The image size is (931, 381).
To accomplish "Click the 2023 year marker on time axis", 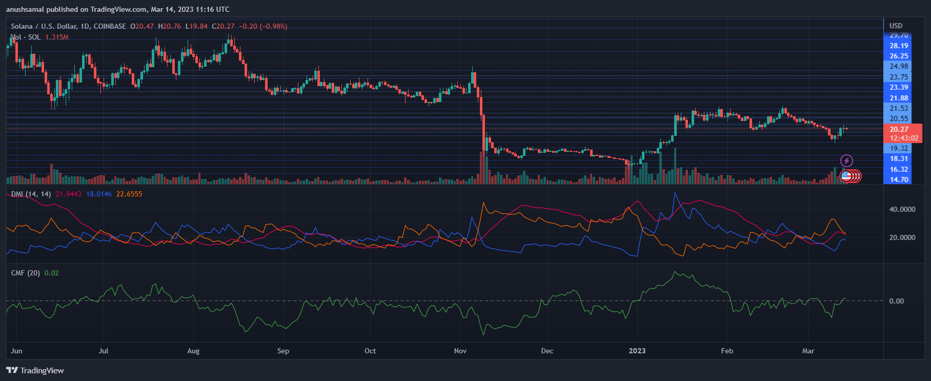I will (x=637, y=351).
